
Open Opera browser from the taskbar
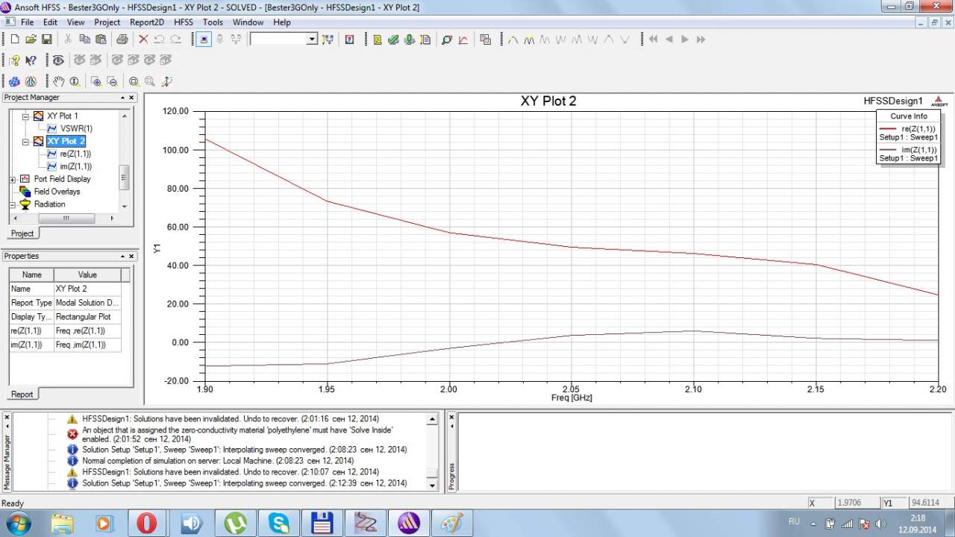[x=147, y=524]
